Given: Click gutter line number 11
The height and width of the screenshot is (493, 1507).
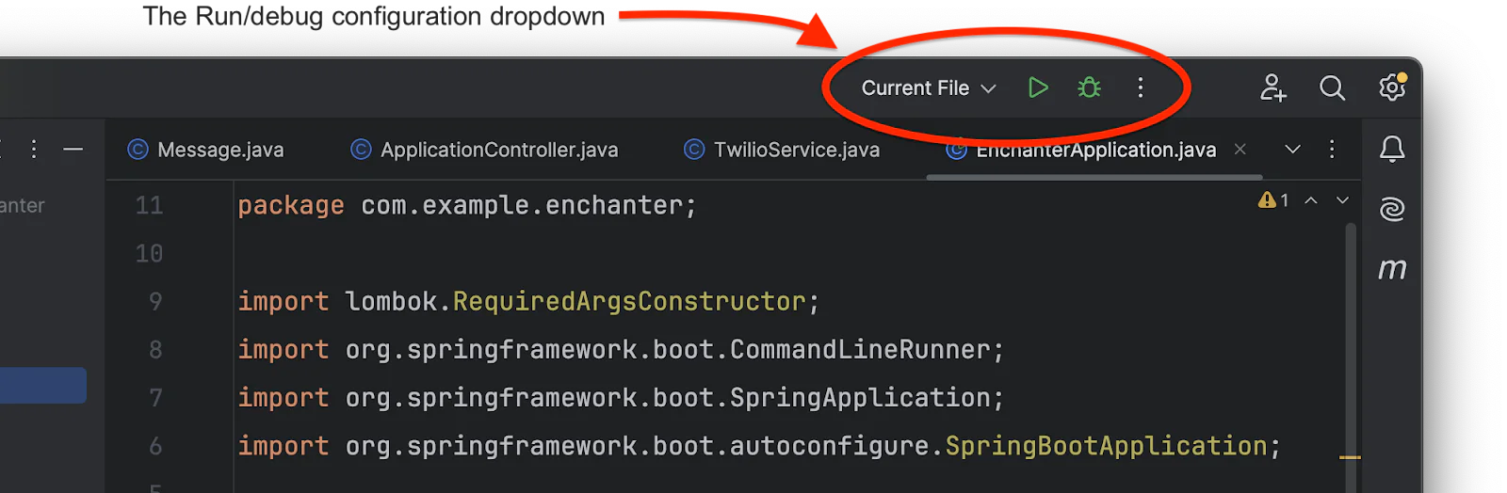Looking at the screenshot, I should [149, 205].
